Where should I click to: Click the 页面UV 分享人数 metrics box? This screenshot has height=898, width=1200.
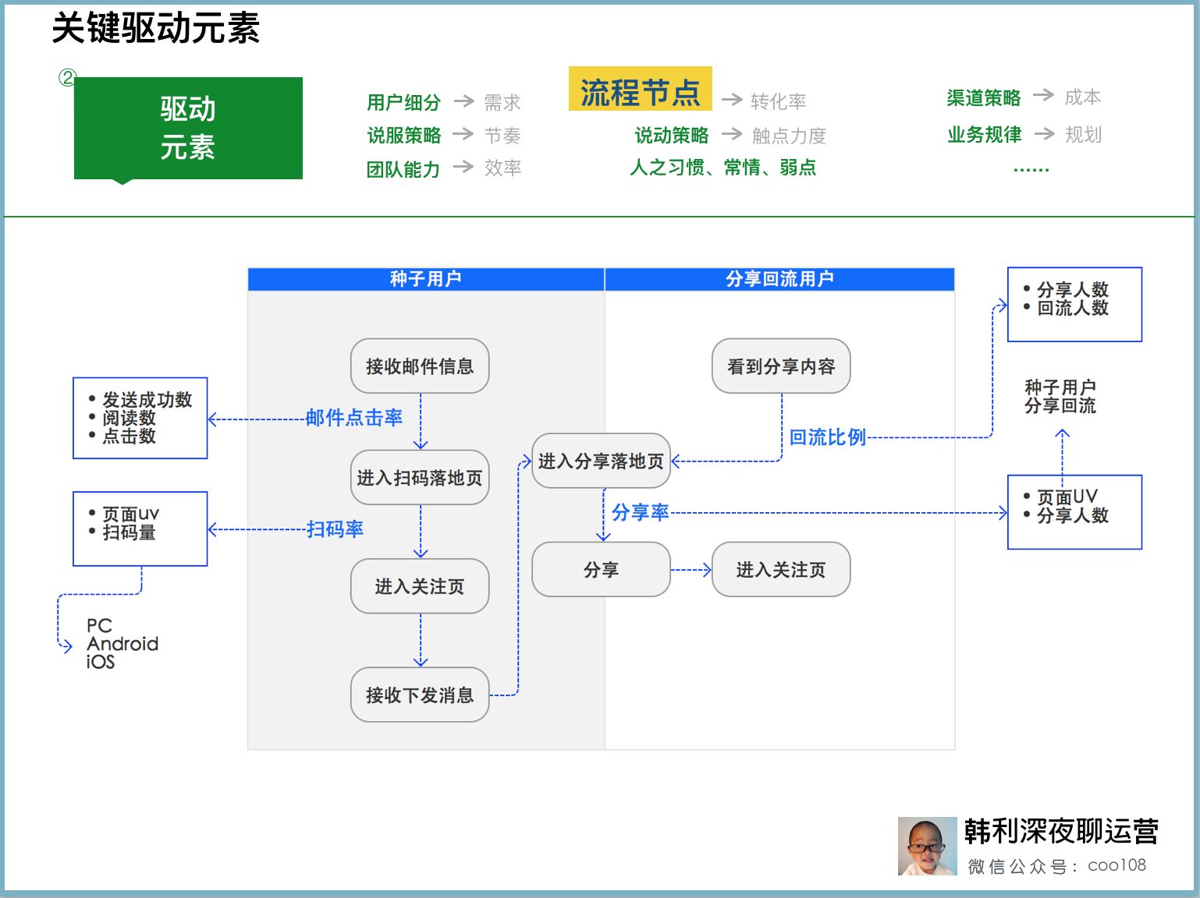point(1074,512)
